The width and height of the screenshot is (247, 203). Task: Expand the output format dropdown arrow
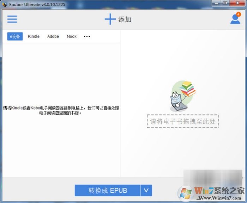pos(146,190)
